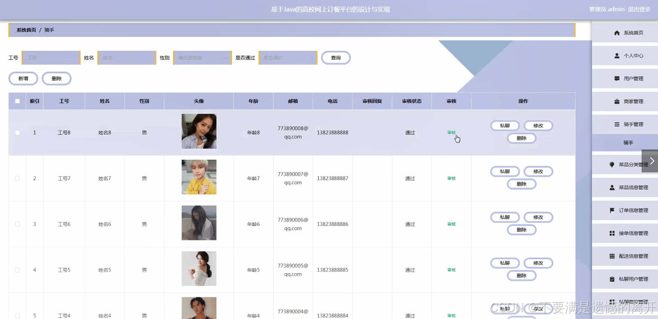658x319 pixels.
Task: Click the avatar photo of 姓名6
Action: tap(199, 223)
